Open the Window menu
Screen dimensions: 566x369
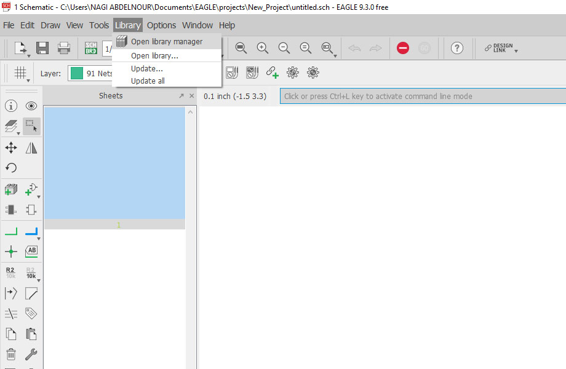coord(197,25)
